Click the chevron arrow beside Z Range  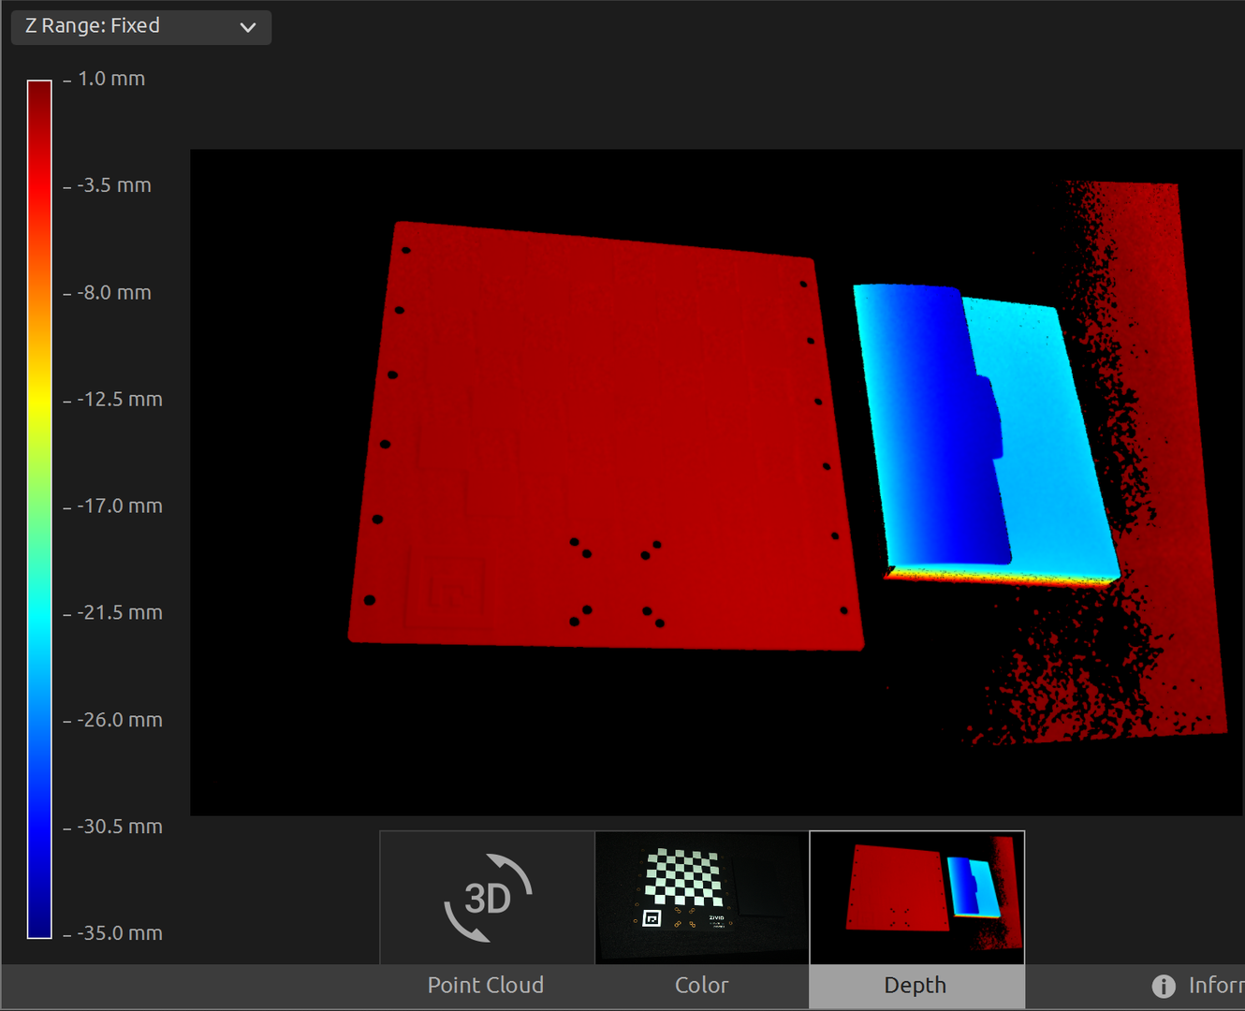(248, 27)
